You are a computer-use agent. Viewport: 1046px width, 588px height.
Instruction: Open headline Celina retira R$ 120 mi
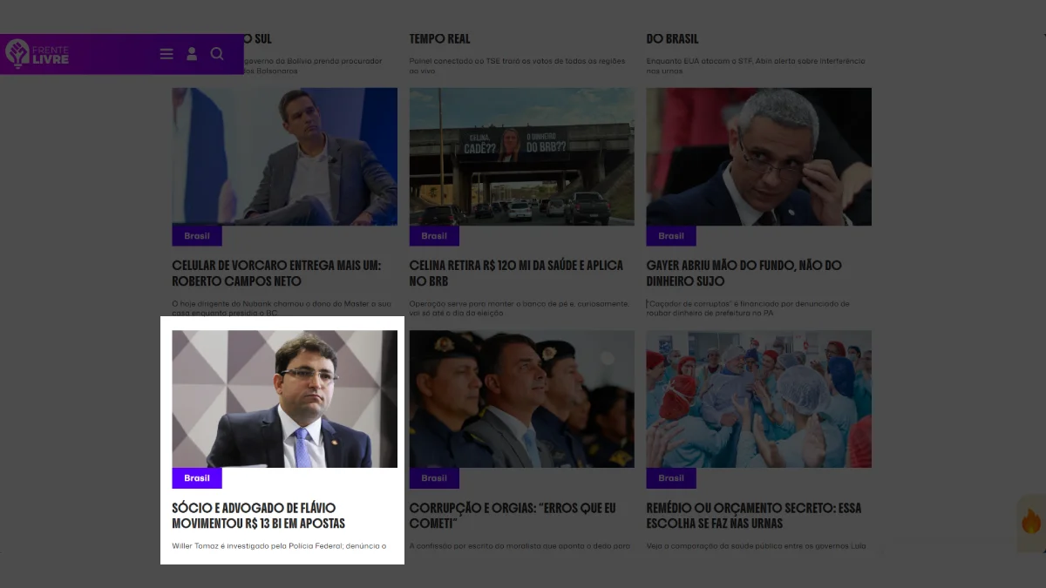[x=516, y=274]
